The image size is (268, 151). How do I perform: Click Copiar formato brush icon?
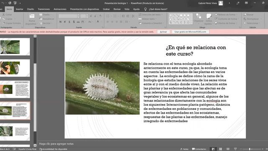click(x=4, y=23)
